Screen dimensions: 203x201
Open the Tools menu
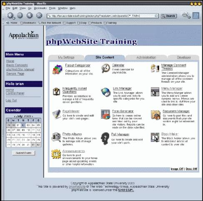[53, 8]
